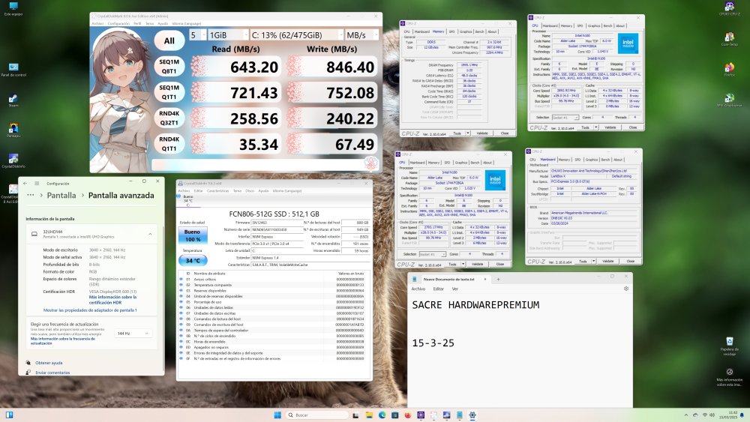Run the RND4K Q32T1 test
Image resolution: width=750 pixels, height=422 pixels.
169,118
